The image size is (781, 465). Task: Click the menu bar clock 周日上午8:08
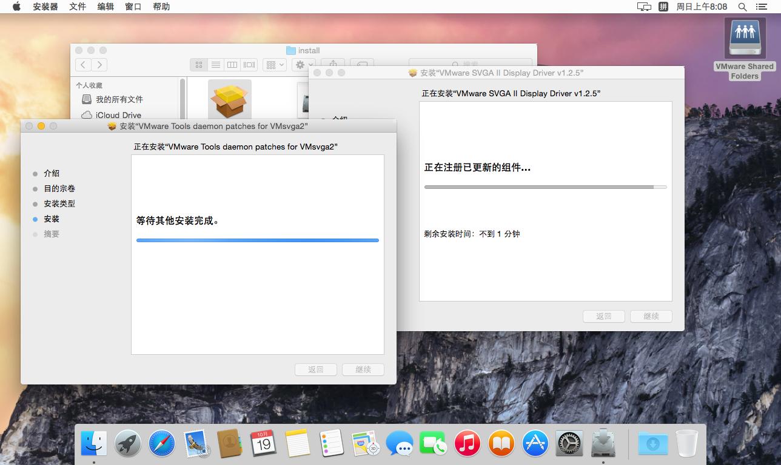pos(702,7)
